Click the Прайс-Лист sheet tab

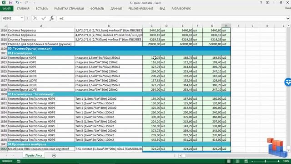coord(34,155)
